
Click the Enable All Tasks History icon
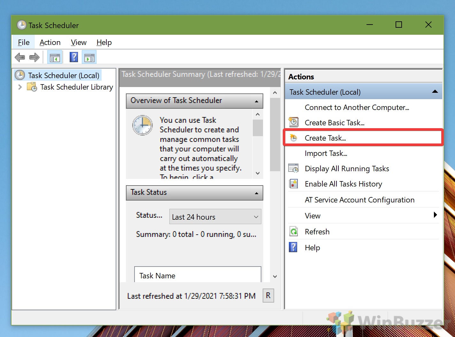click(x=293, y=184)
